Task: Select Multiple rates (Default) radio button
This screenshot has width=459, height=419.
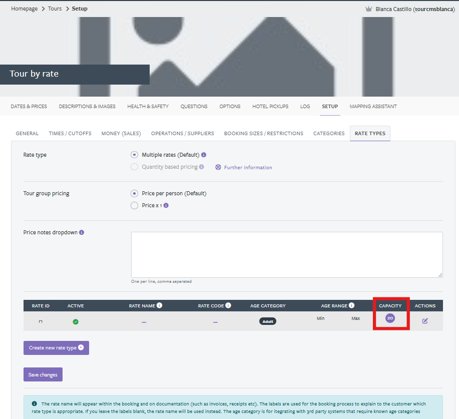Action: coord(134,155)
